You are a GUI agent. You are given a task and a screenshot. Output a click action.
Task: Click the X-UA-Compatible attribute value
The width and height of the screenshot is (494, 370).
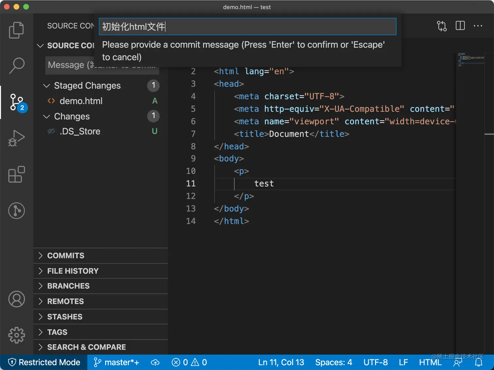pos(362,109)
